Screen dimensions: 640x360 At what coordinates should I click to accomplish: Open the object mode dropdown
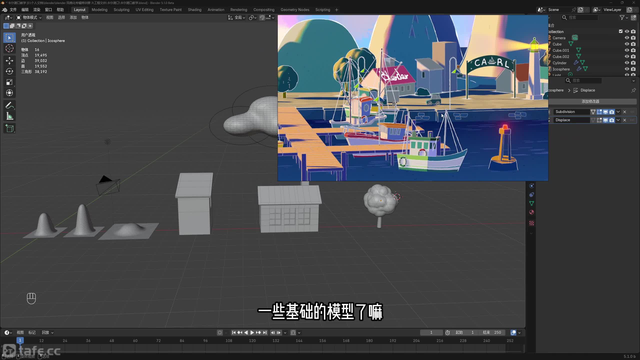(29, 17)
